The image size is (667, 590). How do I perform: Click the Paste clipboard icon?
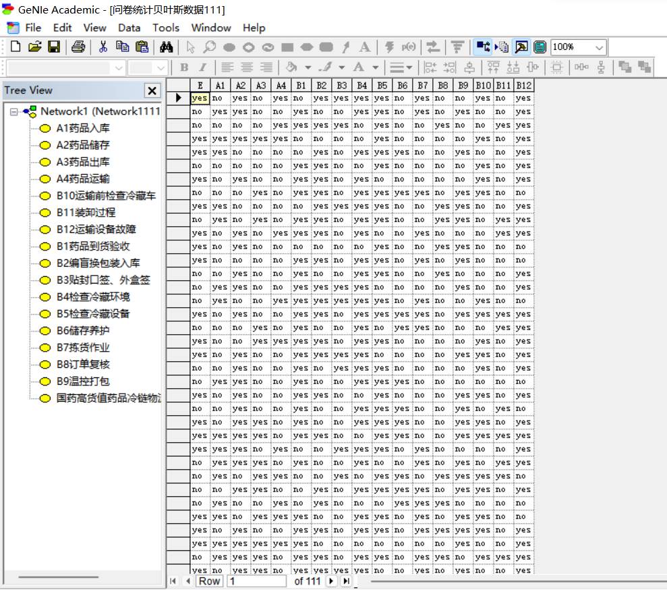click(x=142, y=47)
